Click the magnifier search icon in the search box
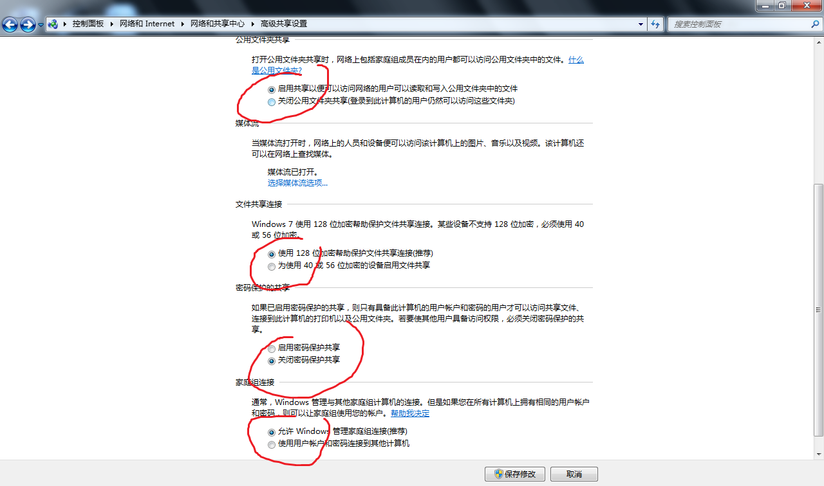The image size is (824, 486). click(814, 24)
